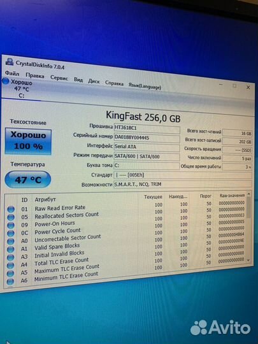Click the 47 °C temperature button
This screenshot has height=344, width=258.
pyautogui.click(x=27, y=180)
